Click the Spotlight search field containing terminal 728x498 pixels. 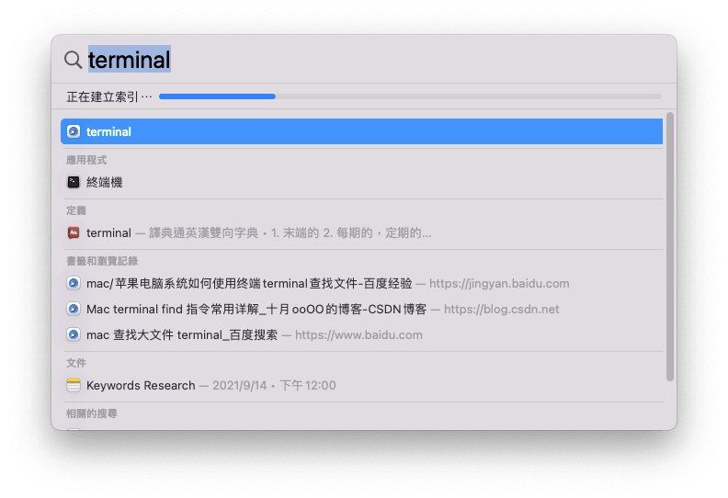(x=362, y=60)
